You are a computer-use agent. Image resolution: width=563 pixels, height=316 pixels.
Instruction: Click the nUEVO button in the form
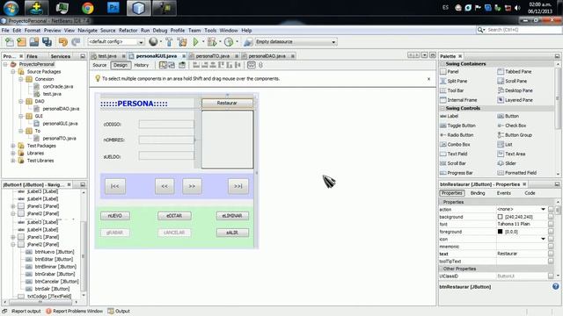point(115,216)
